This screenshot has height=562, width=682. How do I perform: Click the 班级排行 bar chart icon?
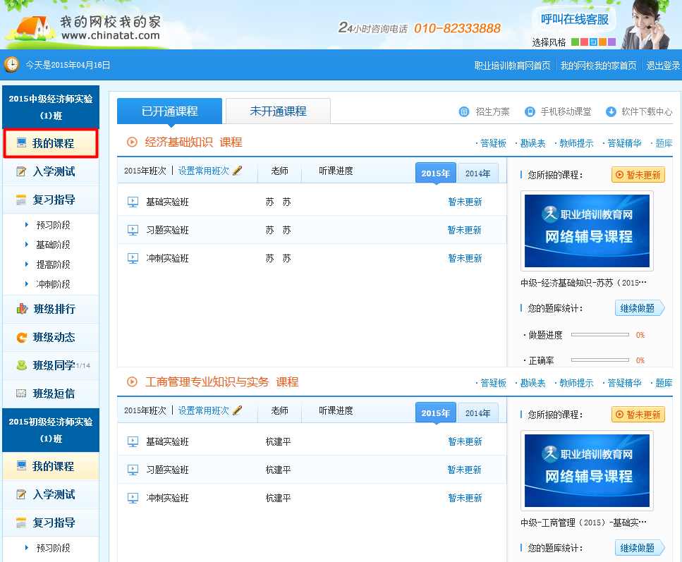coord(21,309)
